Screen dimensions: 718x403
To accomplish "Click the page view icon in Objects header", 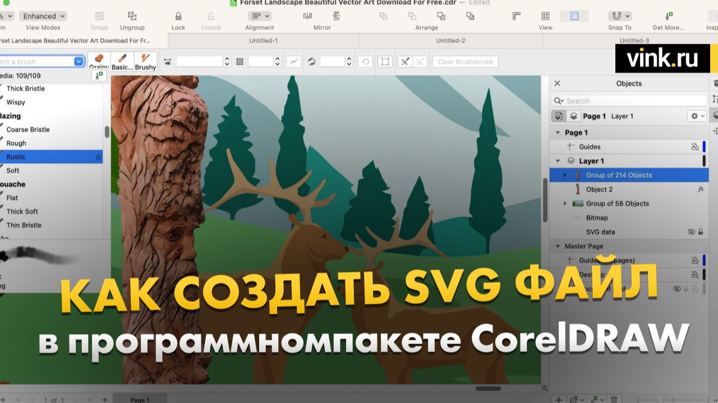I will [559, 116].
